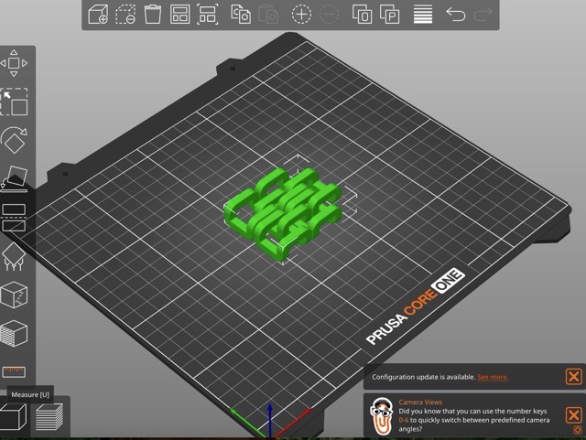Select the Measure ruler tool
The width and height of the screenshot is (586, 440).
[x=14, y=371]
